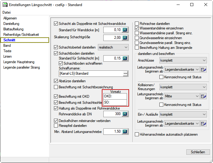The width and height of the screenshot is (213, 163).
Task: Click edit icon next to Anschlüsse Legendenoberkante
Action: pyautogui.click(x=204, y=70)
